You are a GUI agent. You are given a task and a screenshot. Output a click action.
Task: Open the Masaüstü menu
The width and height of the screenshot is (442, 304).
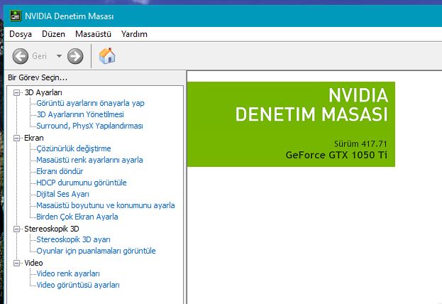point(93,34)
